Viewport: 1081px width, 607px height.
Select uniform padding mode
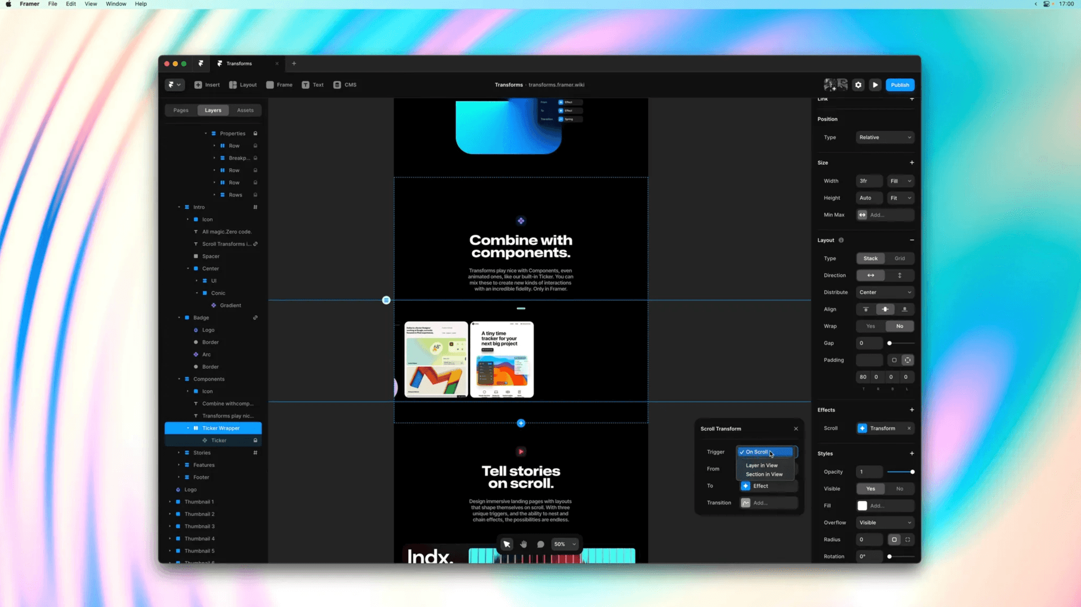click(x=894, y=360)
